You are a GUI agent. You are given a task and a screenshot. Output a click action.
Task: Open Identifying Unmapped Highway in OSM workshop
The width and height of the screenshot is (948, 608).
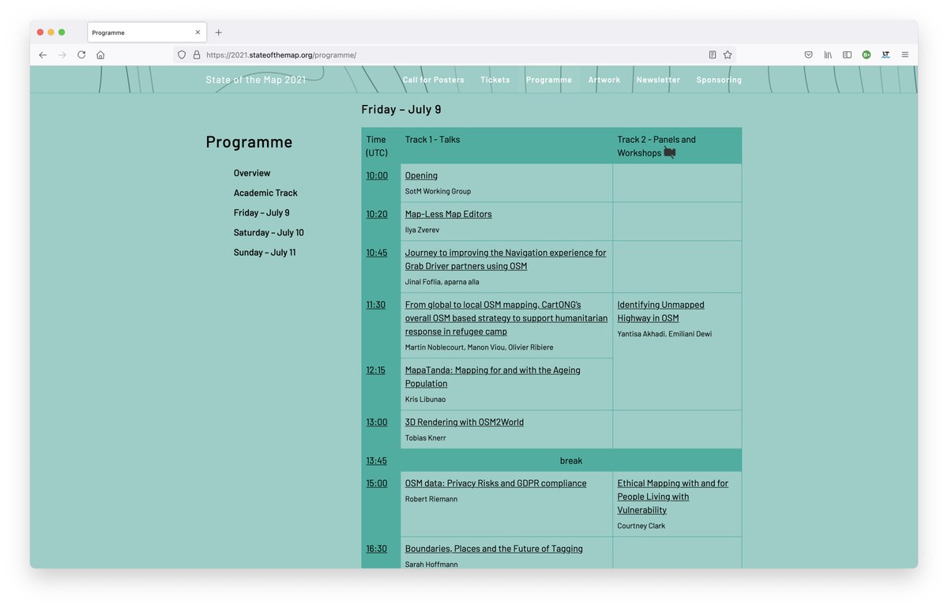point(661,311)
